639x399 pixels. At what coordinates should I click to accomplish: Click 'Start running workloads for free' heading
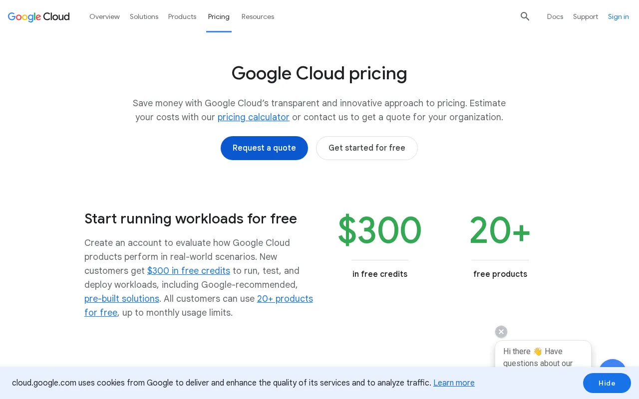[191, 219]
